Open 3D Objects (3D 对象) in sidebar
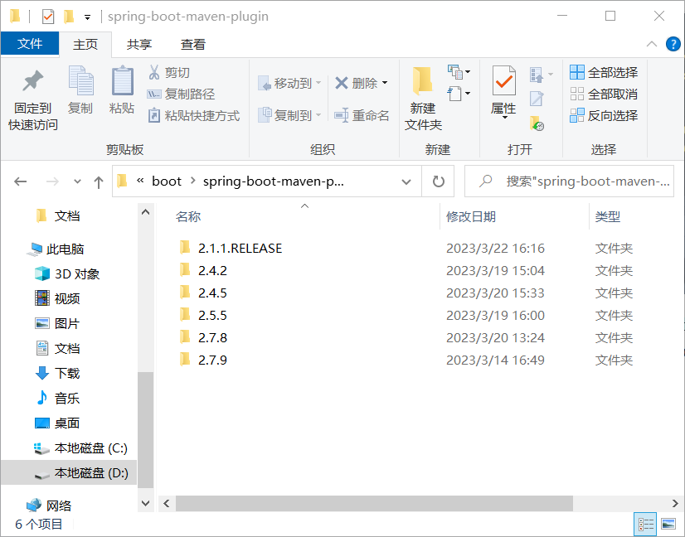This screenshot has width=685, height=537. coord(67,273)
